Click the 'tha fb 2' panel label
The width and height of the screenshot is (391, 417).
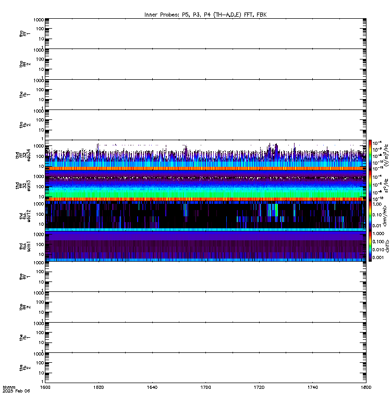pyautogui.click(x=25, y=125)
